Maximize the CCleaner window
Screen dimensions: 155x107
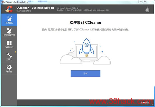[145, 2]
